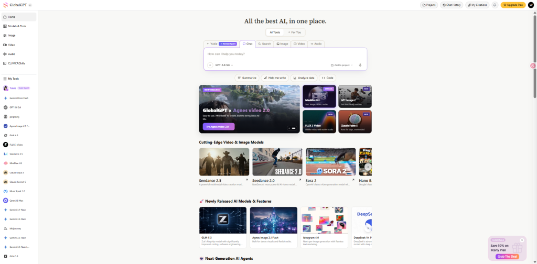Open the notifications bell
The height and width of the screenshot is (264, 537).
coord(495,5)
